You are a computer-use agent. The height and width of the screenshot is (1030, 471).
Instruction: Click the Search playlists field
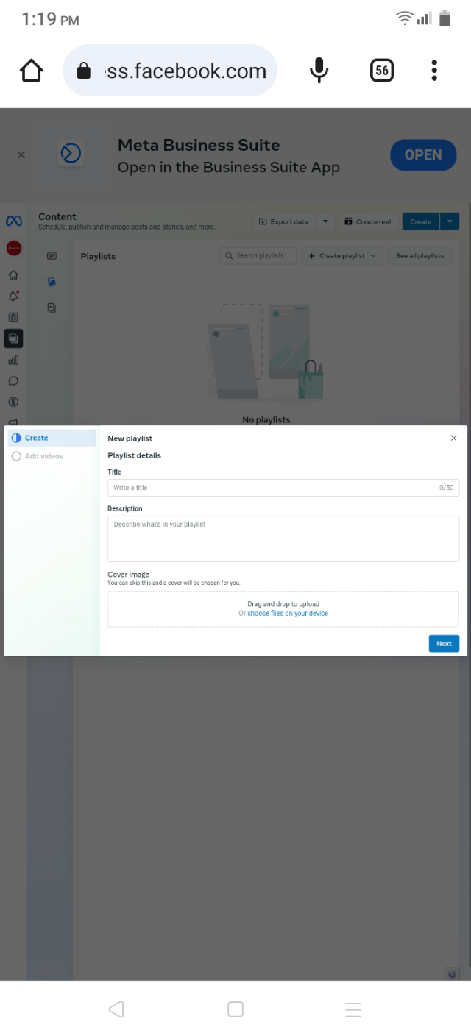258,255
